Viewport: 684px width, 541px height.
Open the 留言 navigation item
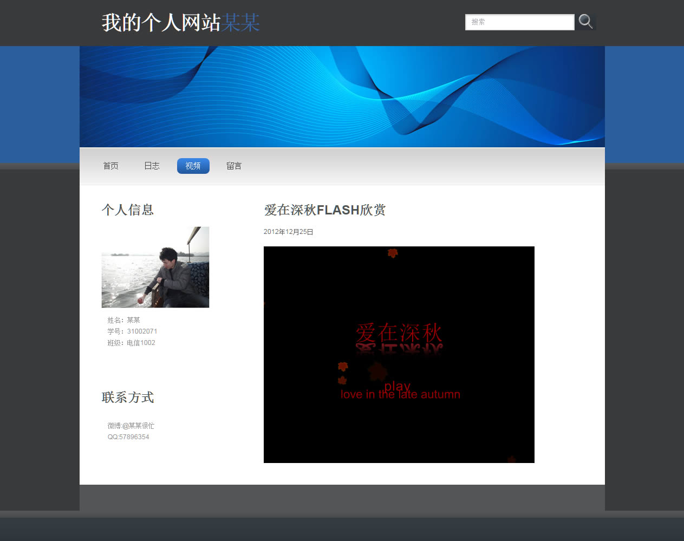coord(234,166)
